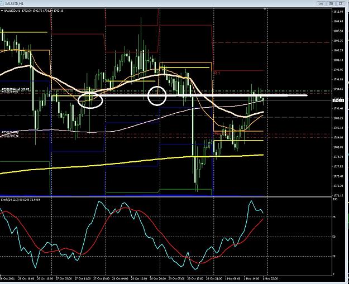Image resolution: width=349 pixels, height=284 pixels.
Task: Click price scale value 1771.15
Action: [338, 195]
